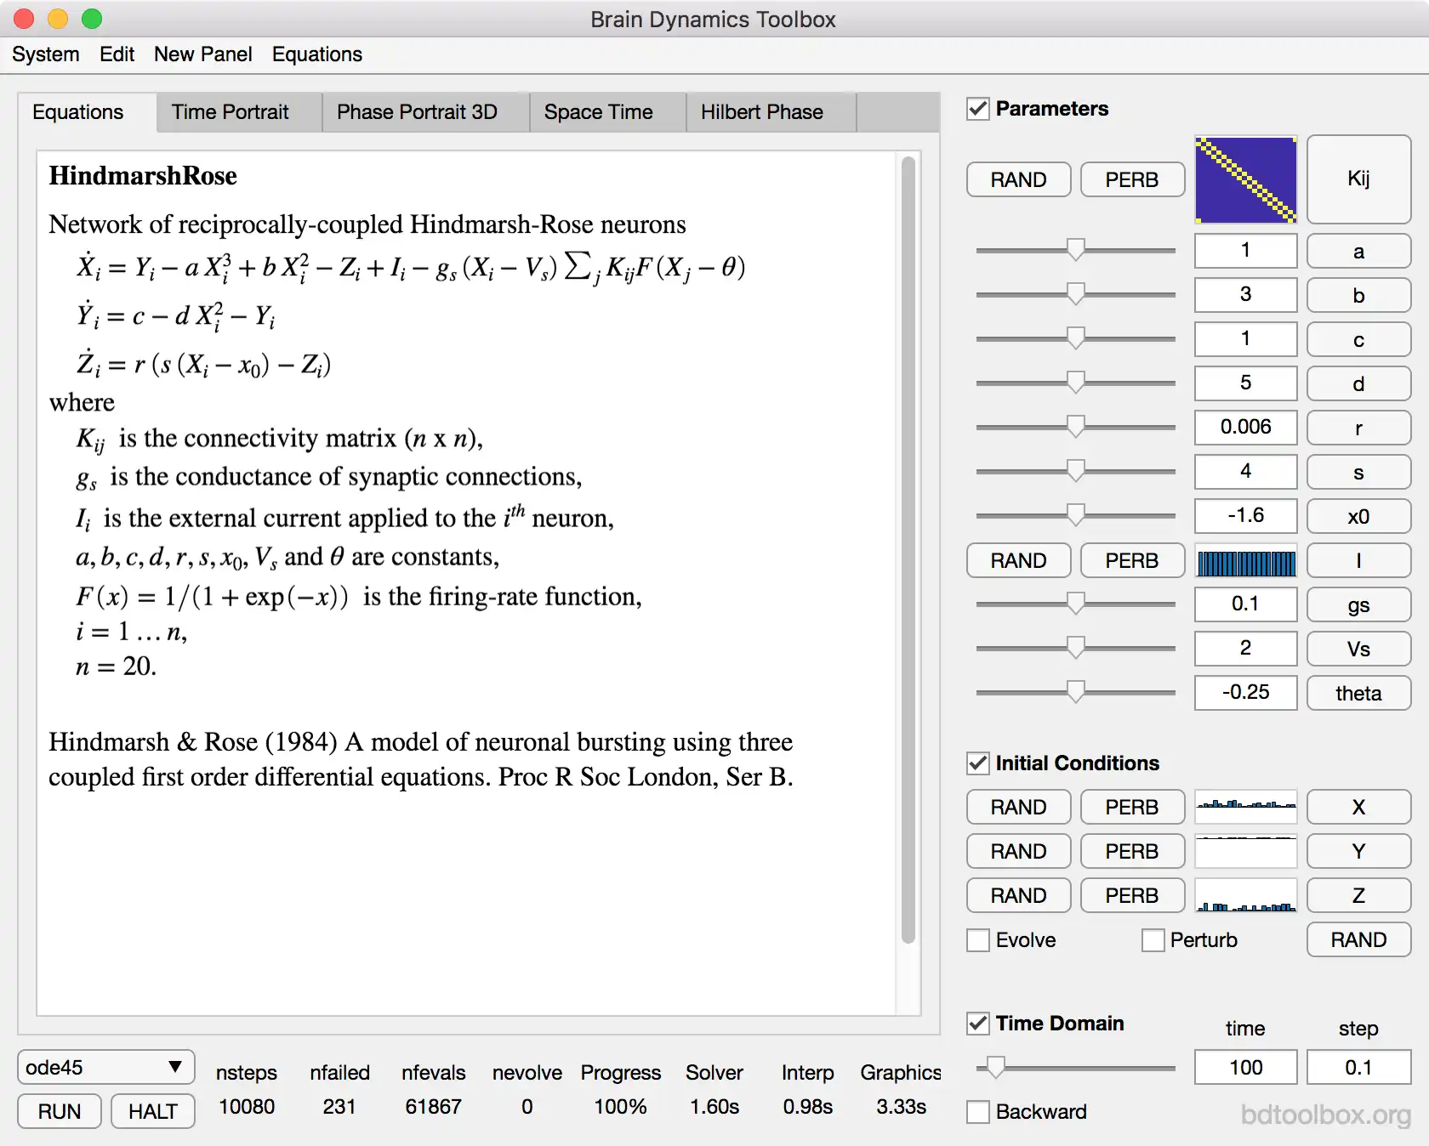Open the Kij connectivity matrix thumbnail

click(1245, 179)
